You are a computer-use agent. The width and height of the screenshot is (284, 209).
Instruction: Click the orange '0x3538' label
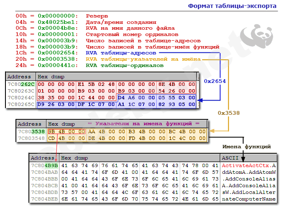[x=229, y=113]
